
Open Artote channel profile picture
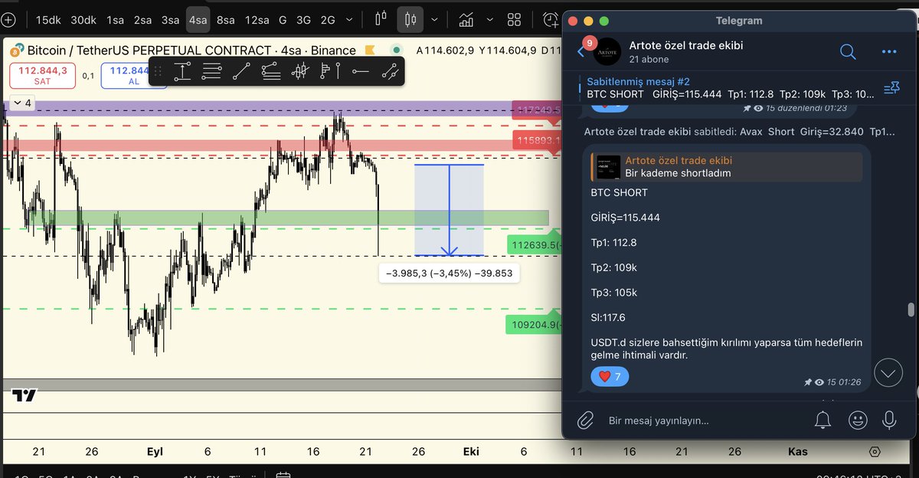coord(607,51)
